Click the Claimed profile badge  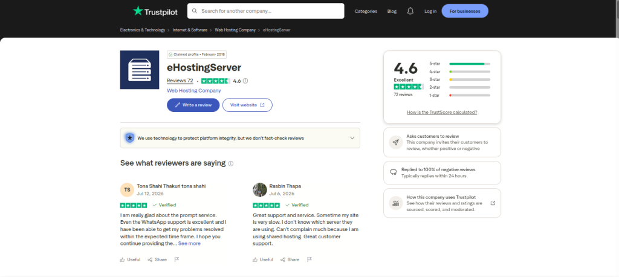pos(196,54)
